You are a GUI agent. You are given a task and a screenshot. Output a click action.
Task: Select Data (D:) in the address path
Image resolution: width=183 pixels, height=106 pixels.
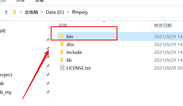(55, 12)
